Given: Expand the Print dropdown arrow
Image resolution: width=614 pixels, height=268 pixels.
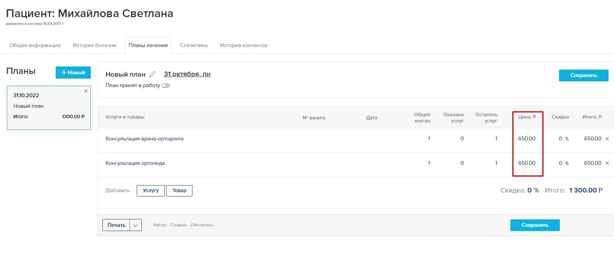Looking at the screenshot, I should click(136, 225).
